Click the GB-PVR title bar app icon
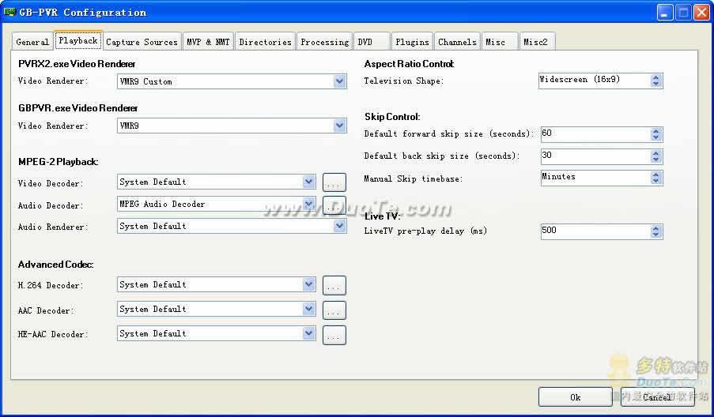The height and width of the screenshot is (417, 714). click(9, 12)
